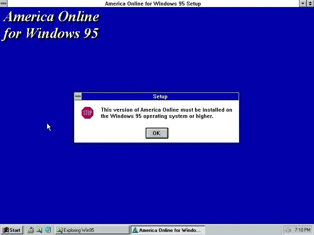Click the America Online for Windows 95 Setup title
The width and height of the screenshot is (314, 235).
[153, 4]
